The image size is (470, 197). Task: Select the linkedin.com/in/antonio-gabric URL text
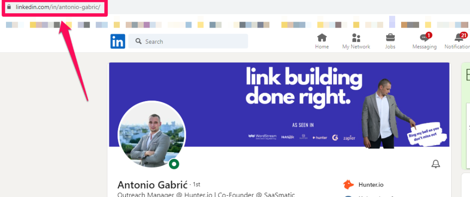point(58,7)
